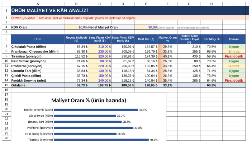Select the Fırın Sütlaç (porsiyon) table cell
251x141 pixels.
click(x=38, y=61)
